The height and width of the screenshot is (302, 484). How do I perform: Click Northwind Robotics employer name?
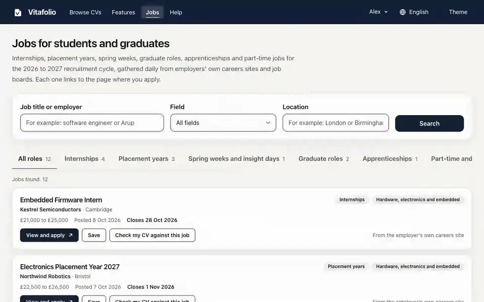pyautogui.click(x=45, y=276)
